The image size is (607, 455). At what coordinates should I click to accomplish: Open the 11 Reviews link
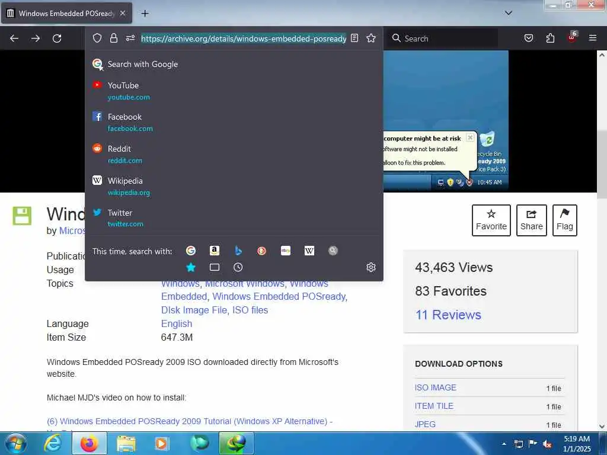pos(448,315)
